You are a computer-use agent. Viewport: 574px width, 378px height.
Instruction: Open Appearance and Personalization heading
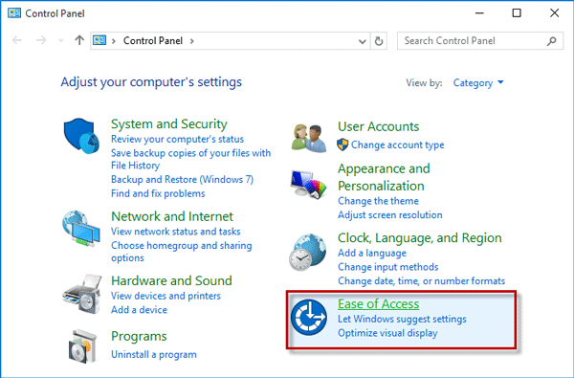click(x=384, y=177)
